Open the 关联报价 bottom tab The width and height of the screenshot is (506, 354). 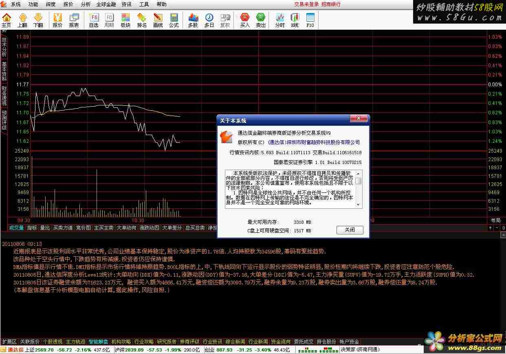30,342
